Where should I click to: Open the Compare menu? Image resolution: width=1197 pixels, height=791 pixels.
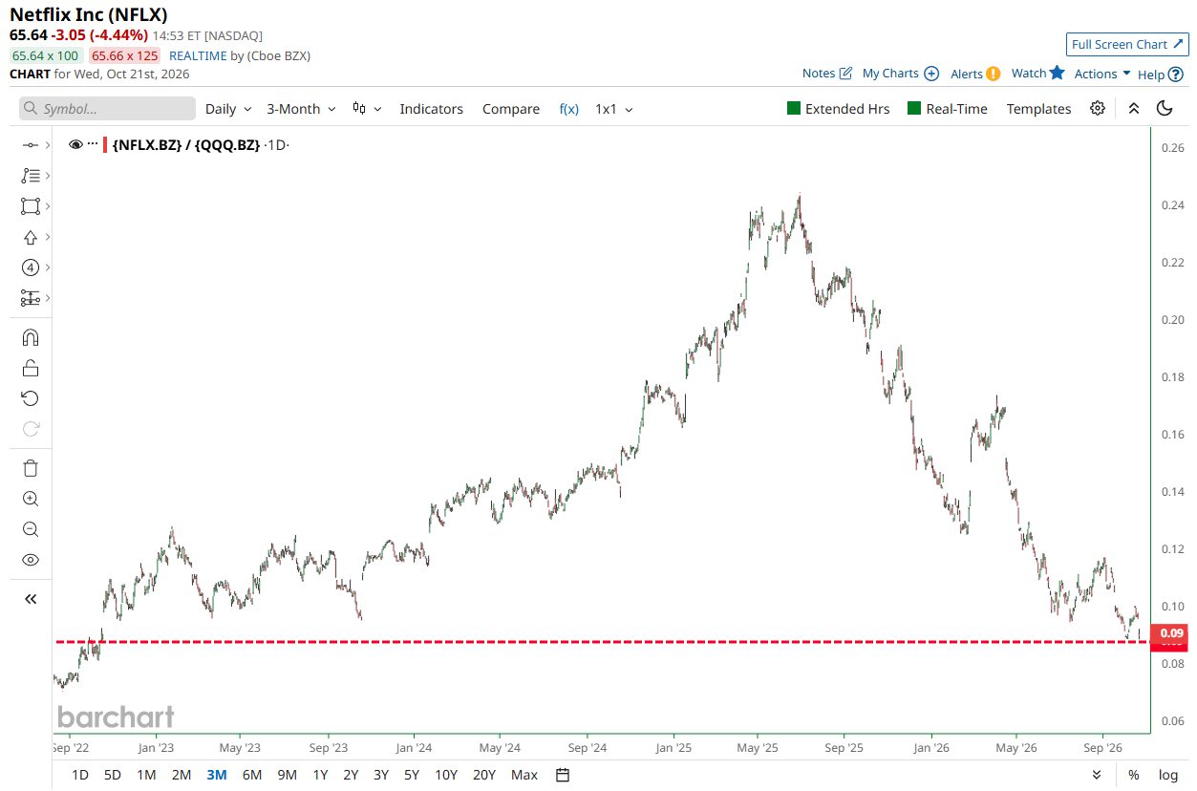(511, 109)
